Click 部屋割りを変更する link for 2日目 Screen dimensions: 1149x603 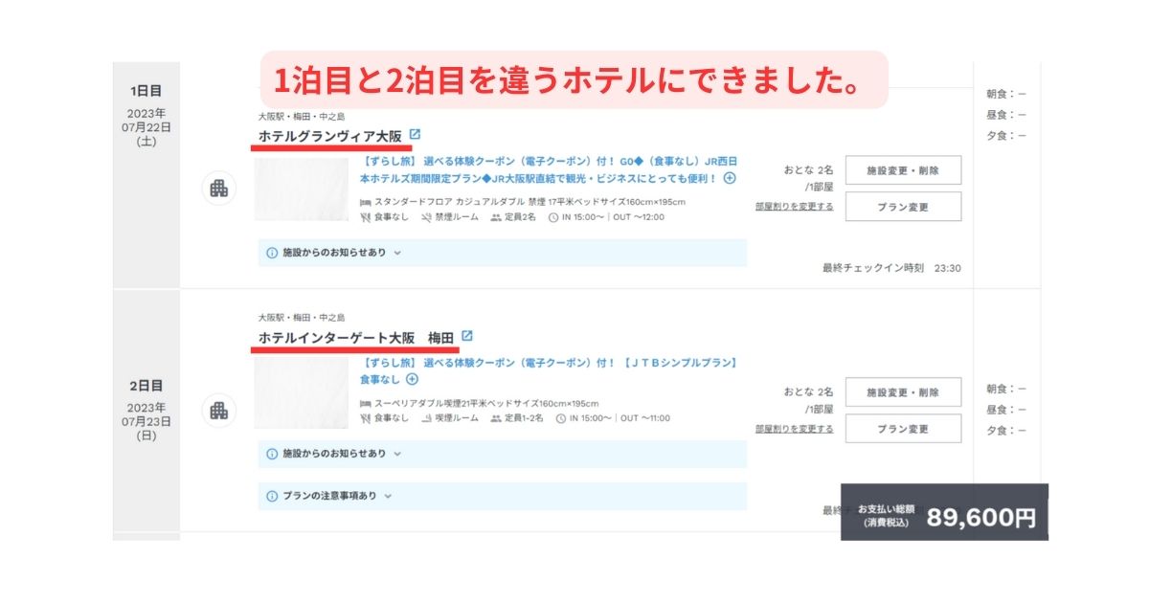(794, 429)
